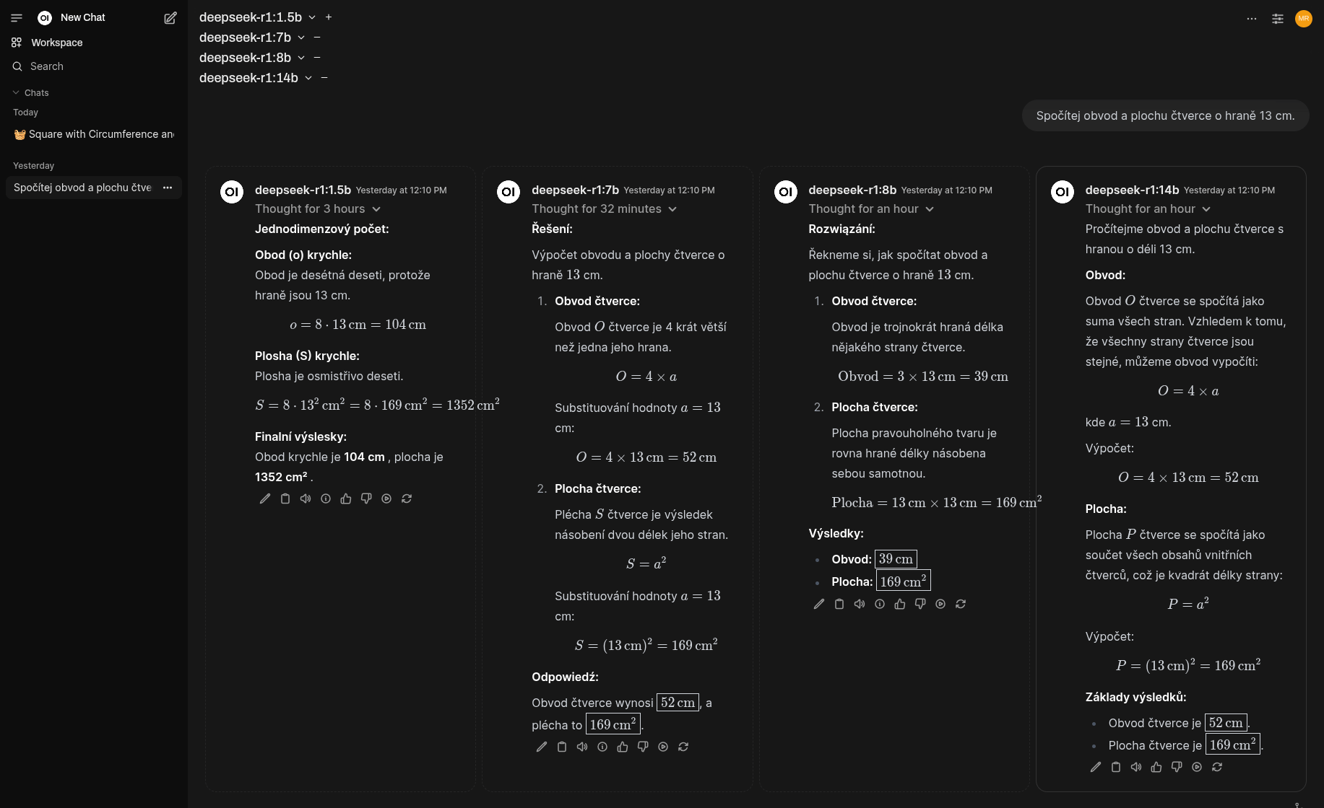1324x808 pixels.
Task: Expand the 8b 'Thought for an hour' reasoning
Action: point(871,209)
